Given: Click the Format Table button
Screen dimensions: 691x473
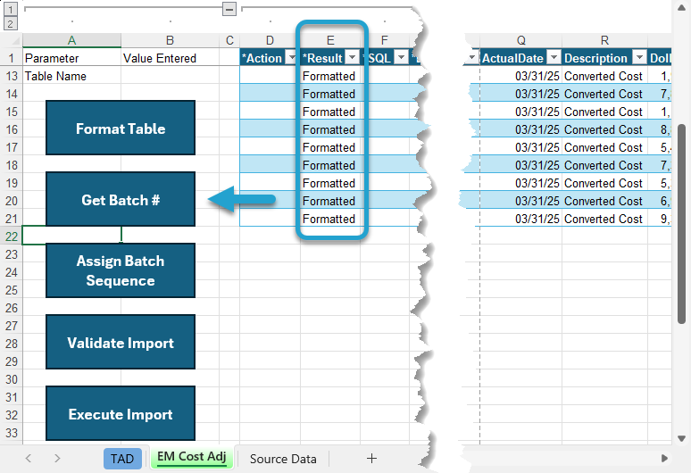Looking at the screenshot, I should (121, 128).
